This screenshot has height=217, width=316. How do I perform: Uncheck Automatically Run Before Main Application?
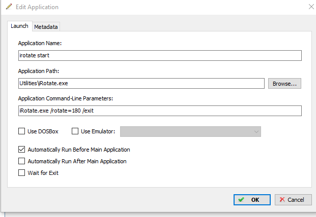click(21, 150)
